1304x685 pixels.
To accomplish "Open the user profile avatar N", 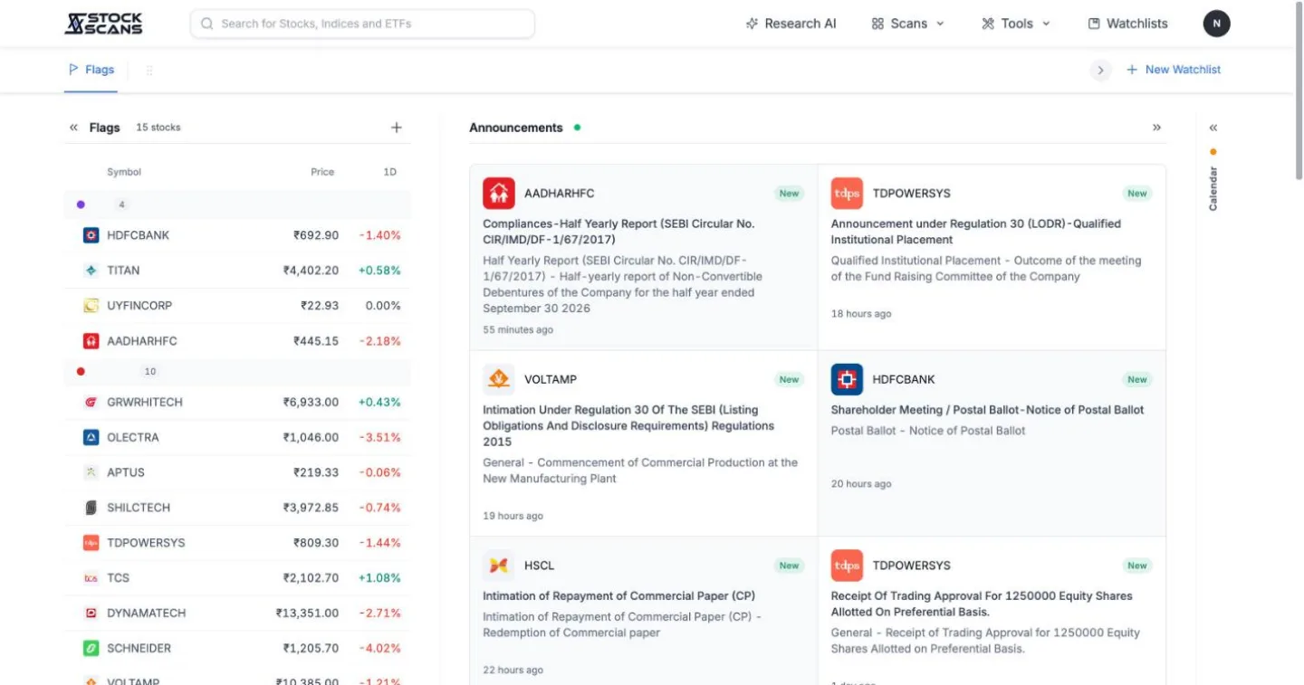I will click(x=1216, y=24).
